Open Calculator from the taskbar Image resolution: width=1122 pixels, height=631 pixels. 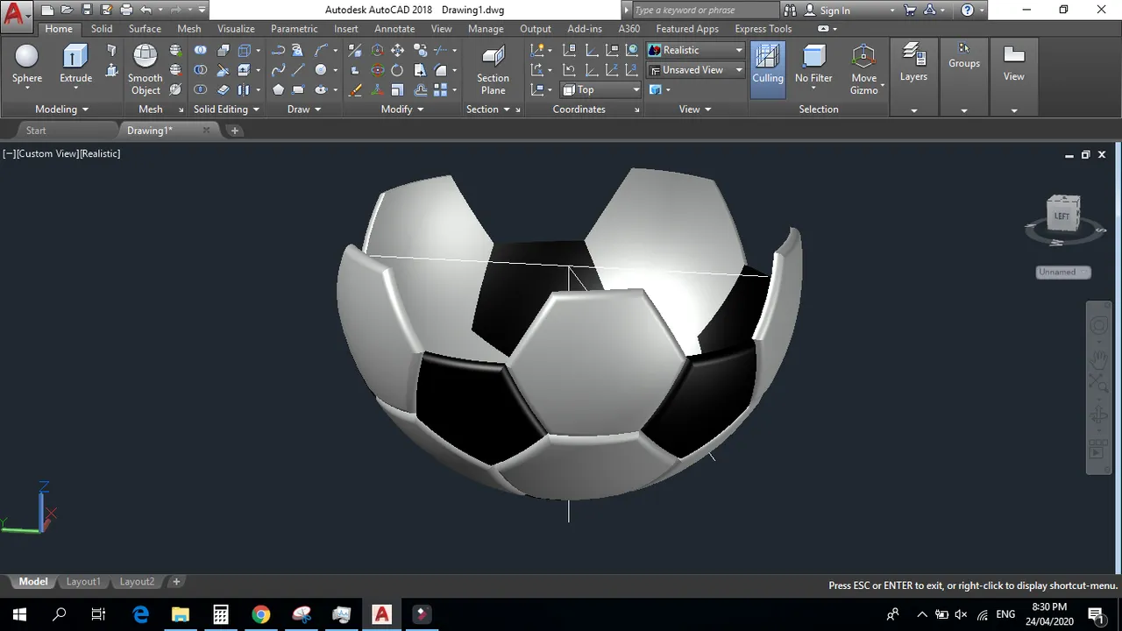pyautogui.click(x=221, y=613)
